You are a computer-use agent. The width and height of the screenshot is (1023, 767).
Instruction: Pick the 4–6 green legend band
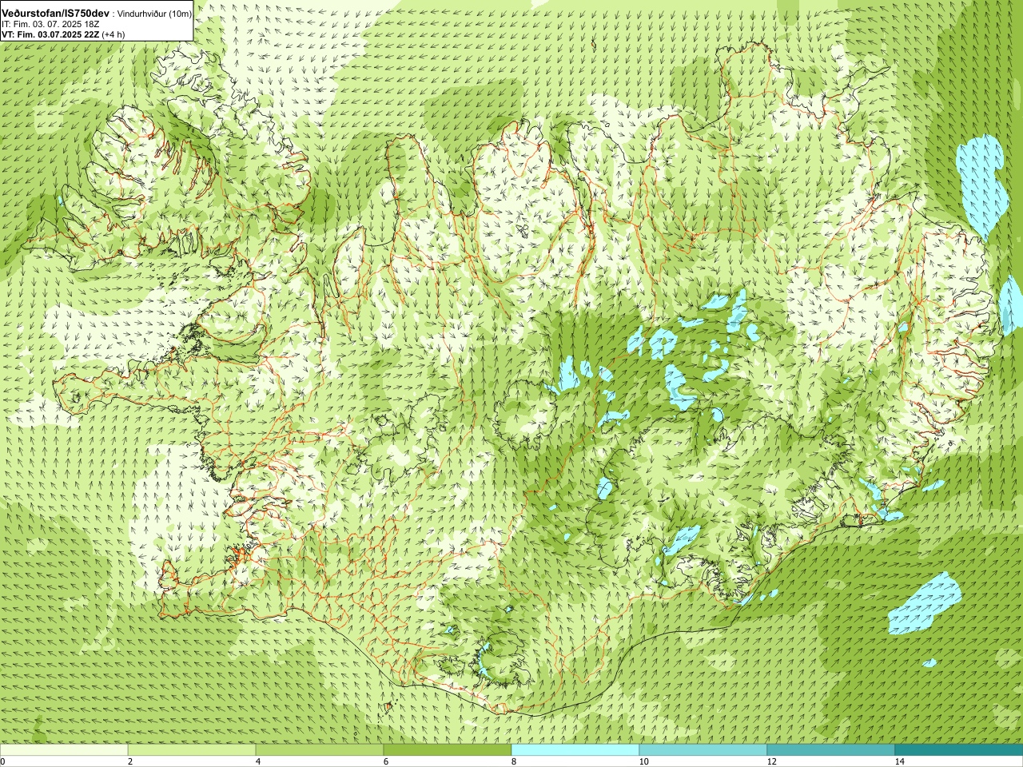point(320,750)
